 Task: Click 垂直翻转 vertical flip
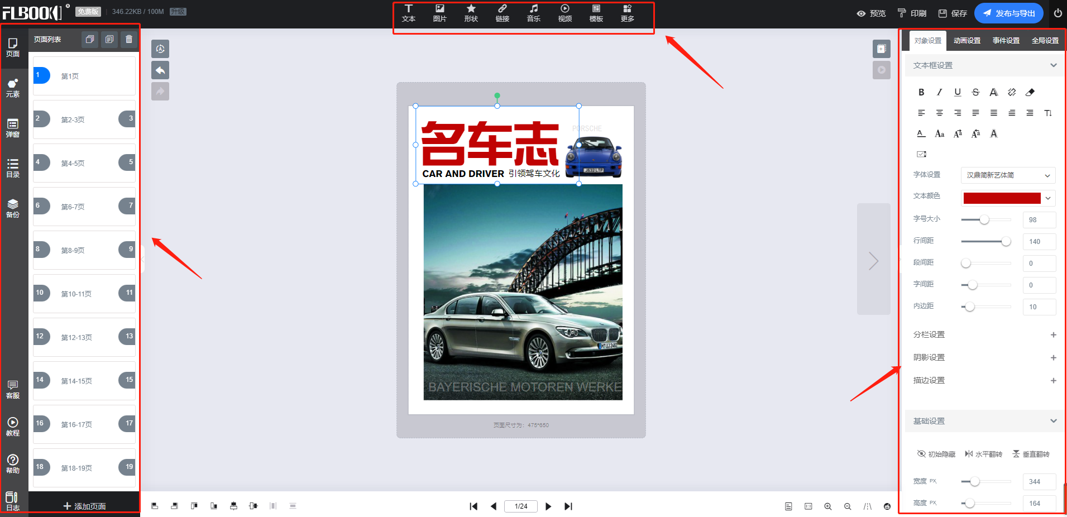click(1031, 454)
